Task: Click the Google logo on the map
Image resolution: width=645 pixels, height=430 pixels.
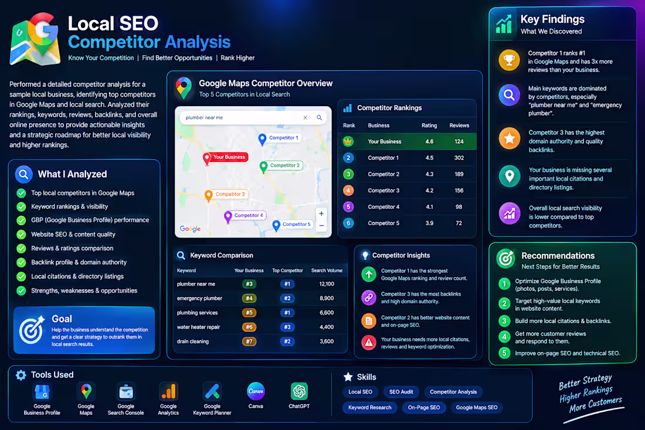Action: pyautogui.click(x=190, y=229)
